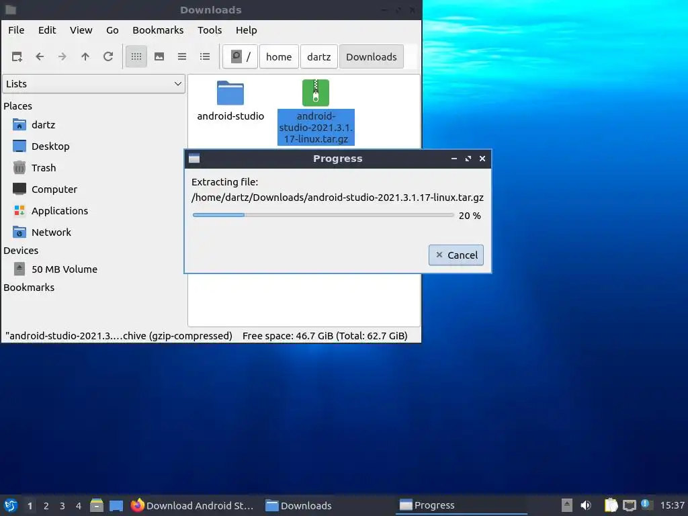Open the Lubuntu start menu icon
The width and height of the screenshot is (688, 516).
[x=11, y=505]
